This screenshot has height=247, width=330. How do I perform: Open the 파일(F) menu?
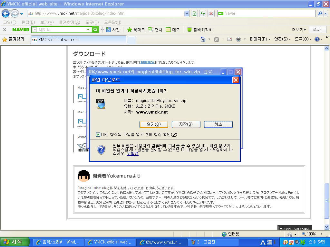point(10,22)
